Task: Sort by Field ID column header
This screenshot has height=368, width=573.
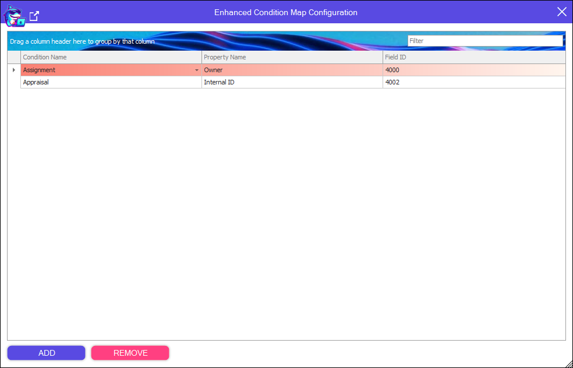Action: tap(473, 57)
